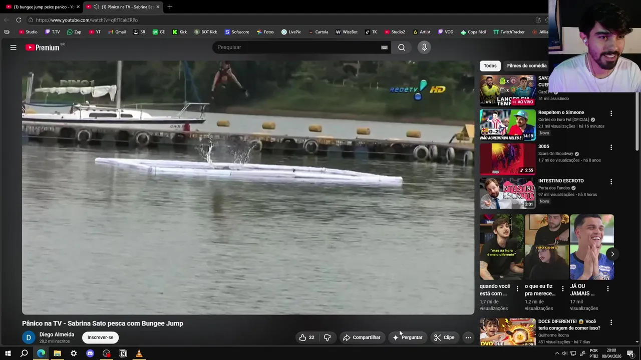The width and height of the screenshot is (641, 360).
Task: Open Notion from the taskbar
Action: [123, 353]
